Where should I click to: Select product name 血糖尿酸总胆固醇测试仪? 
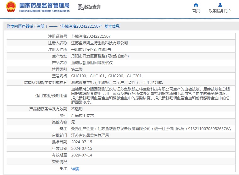click(x=92, y=63)
